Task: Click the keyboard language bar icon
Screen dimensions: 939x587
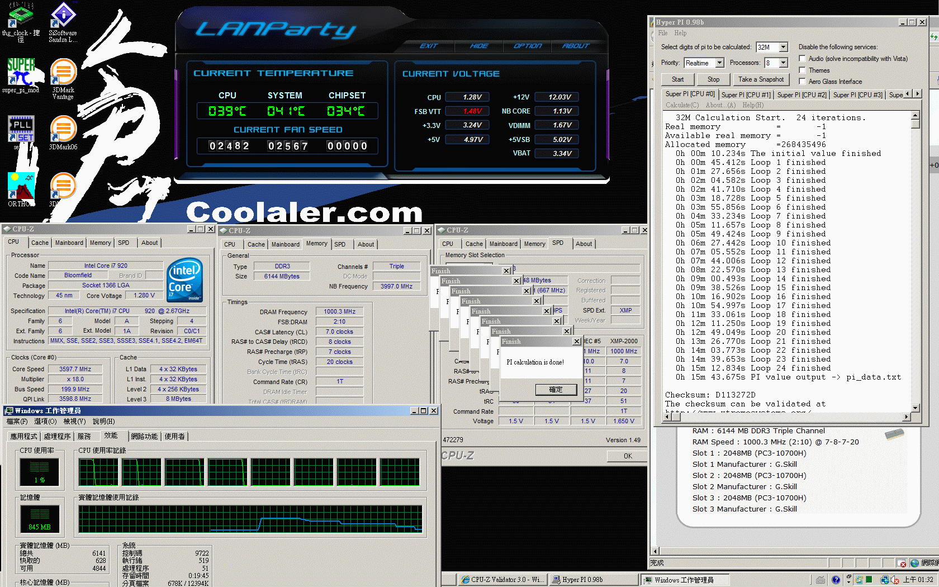Action: click(x=820, y=580)
